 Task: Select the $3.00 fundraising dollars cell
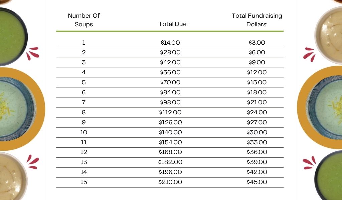pyautogui.click(x=257, y=43)
